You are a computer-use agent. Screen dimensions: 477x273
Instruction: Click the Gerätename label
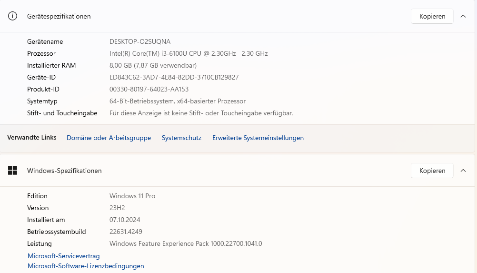click(45, 42)
